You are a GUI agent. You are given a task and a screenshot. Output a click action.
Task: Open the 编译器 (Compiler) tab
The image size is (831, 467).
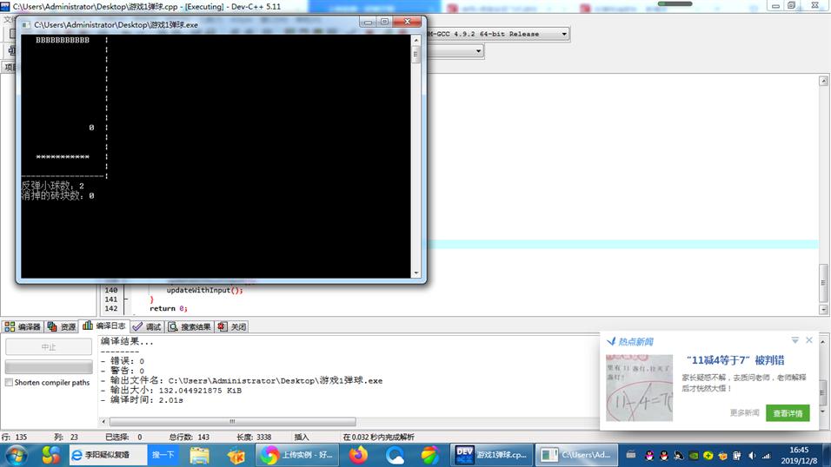[23, 326]
